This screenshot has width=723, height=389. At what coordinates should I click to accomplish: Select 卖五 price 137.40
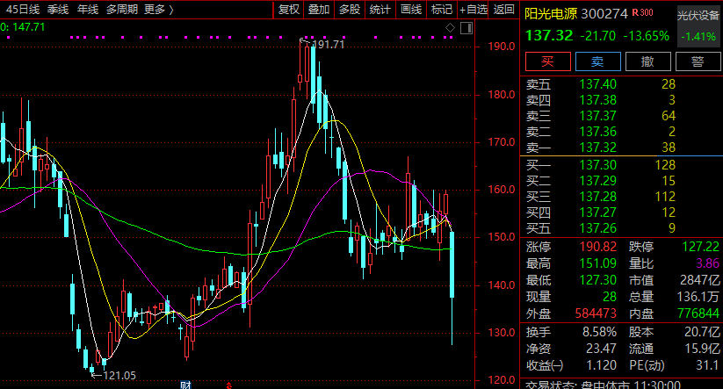(597, 84)
